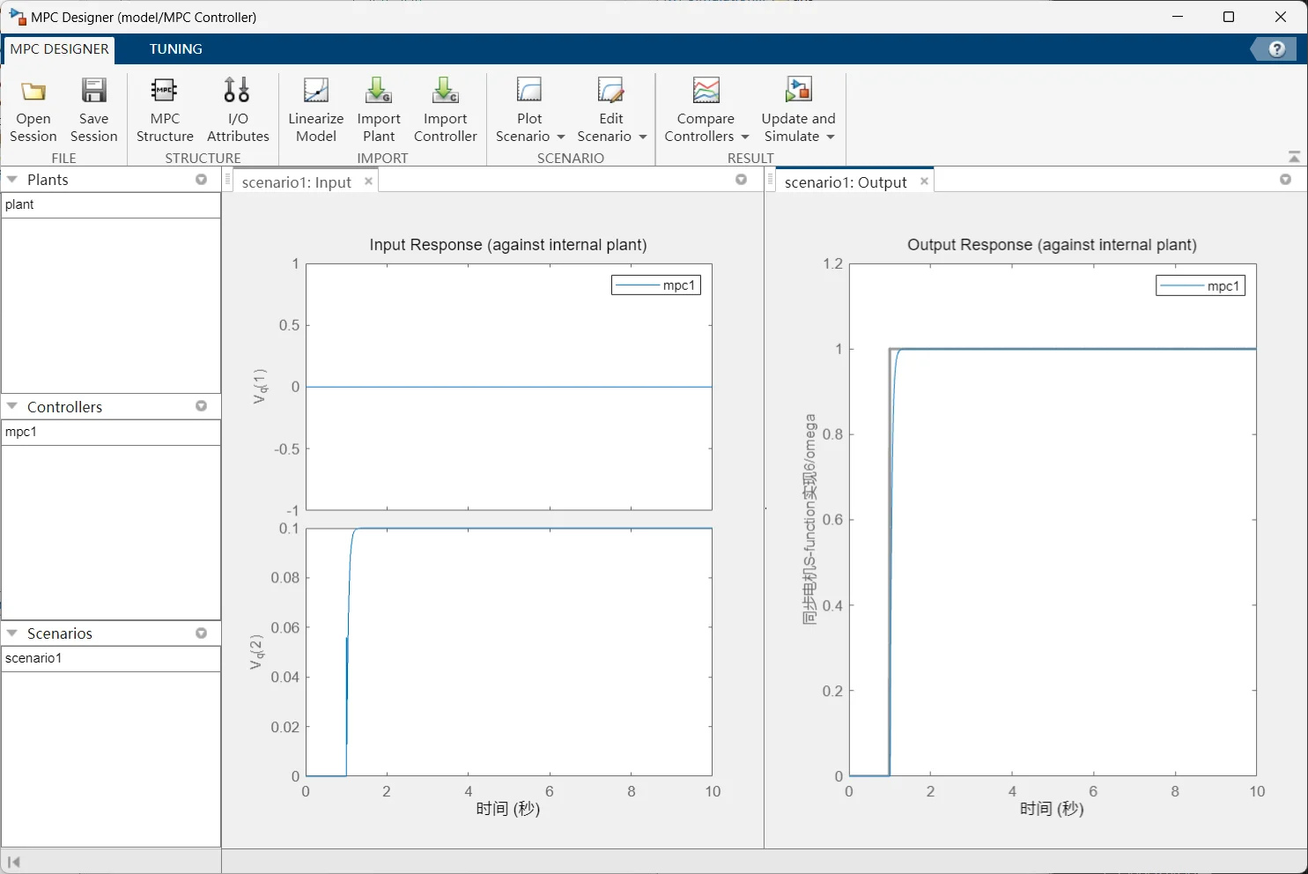Image resolution: width=1308 pixels, height=874 pixels.
Task: Click Update and Simulate button
Action: tap(798, 92)
